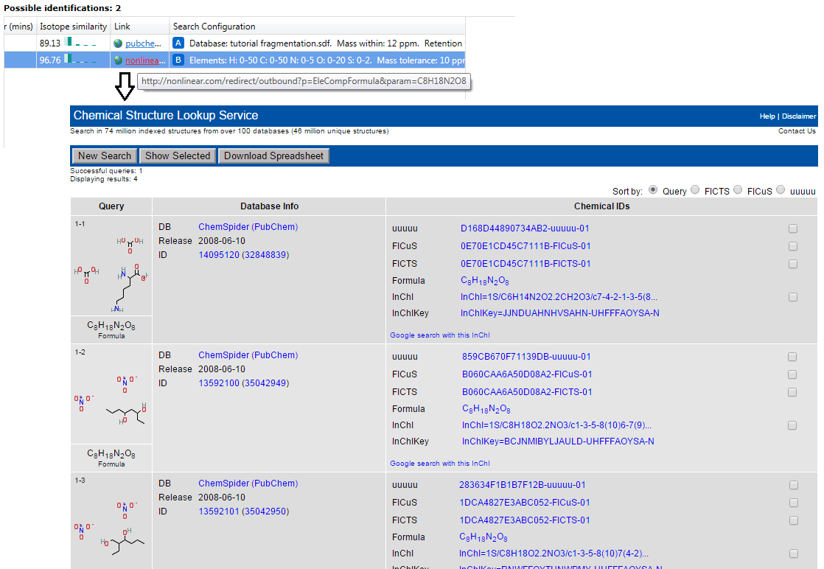Check uuuuu box for 283634F1B1B7F12B entry
This screenshot has width=824, height=569.
(x=794, y=485)
